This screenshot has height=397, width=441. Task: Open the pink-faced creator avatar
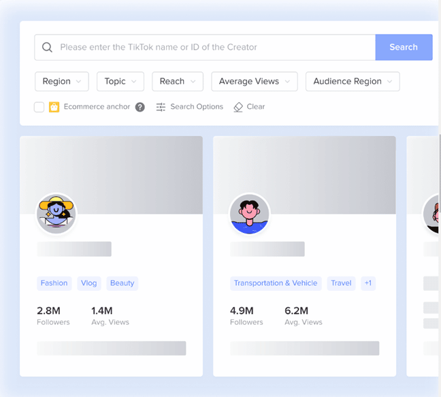250,214
